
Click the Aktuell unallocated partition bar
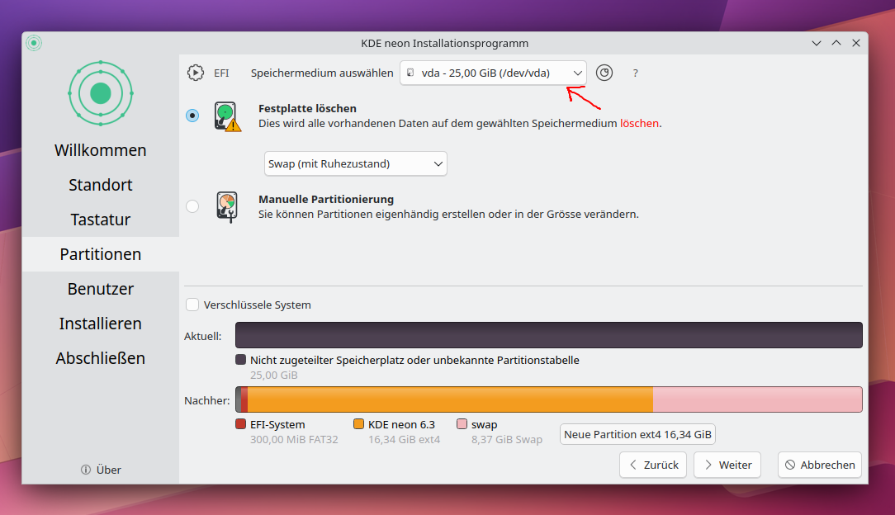[x=548, y=335]
